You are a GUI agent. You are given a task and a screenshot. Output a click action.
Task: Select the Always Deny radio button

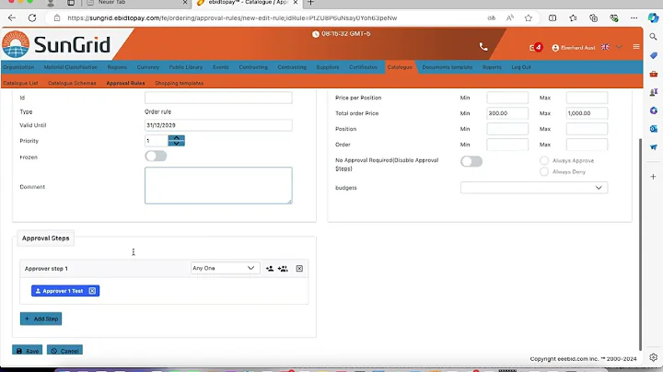pos(544,171)
